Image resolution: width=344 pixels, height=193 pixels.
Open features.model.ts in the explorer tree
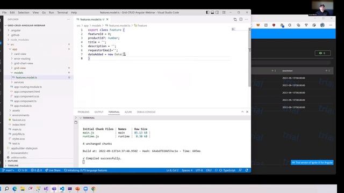(x=26, y=77)
